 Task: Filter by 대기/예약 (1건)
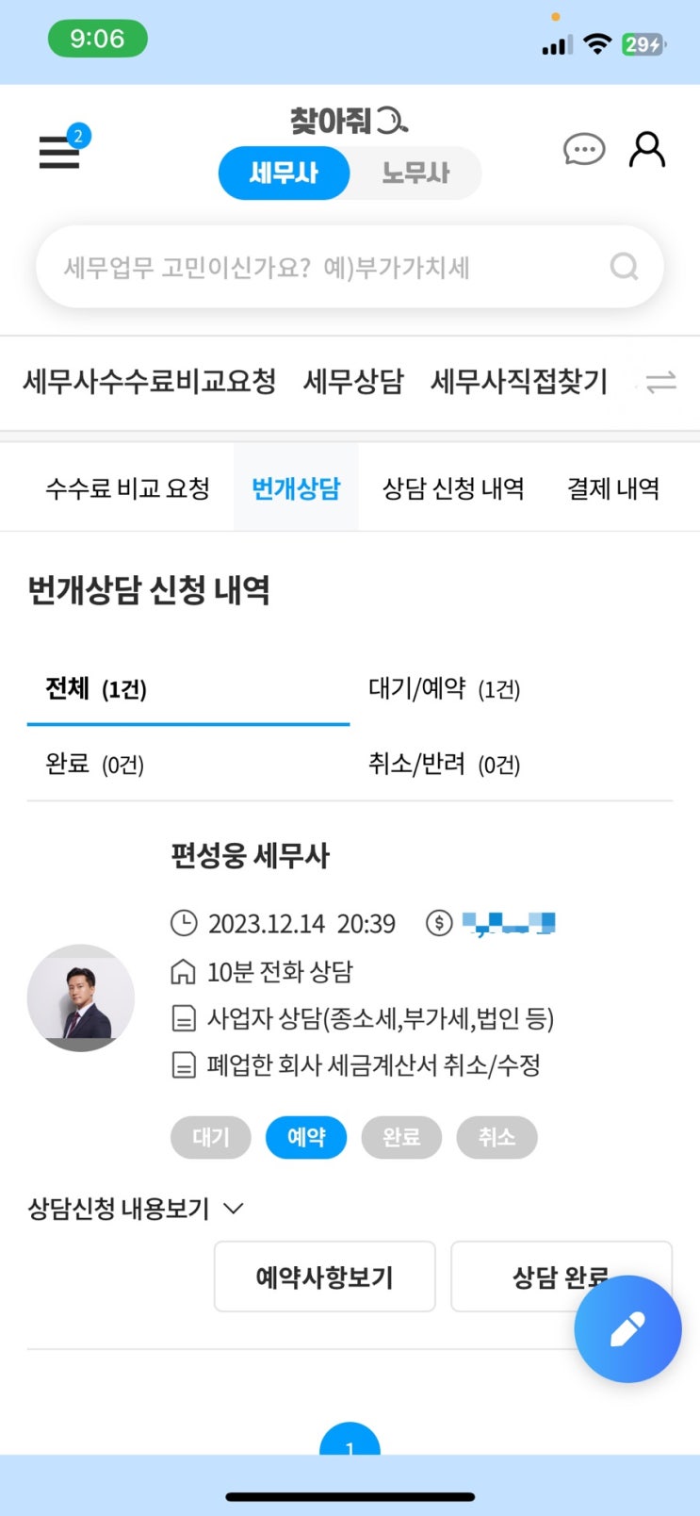tap(444, 689)
